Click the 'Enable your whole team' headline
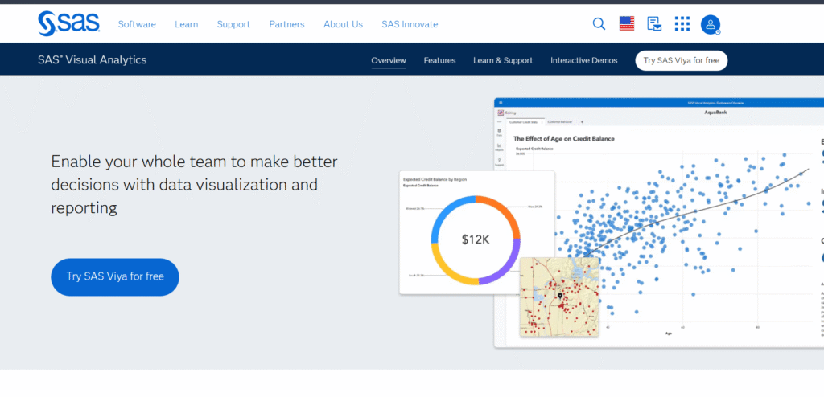This screenshot has height=397, width=824. [x=195, y=185]
